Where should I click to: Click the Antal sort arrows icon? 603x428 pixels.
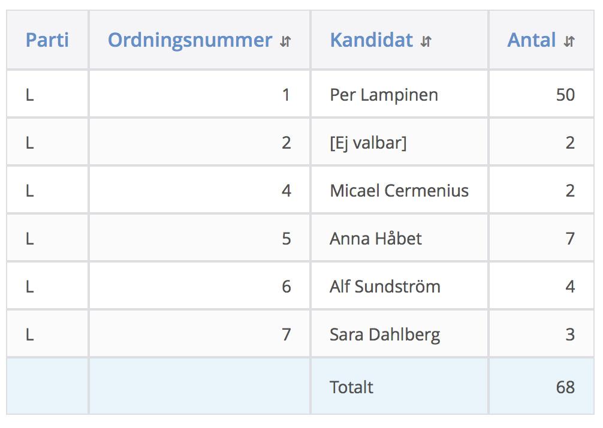click(569, 41)
